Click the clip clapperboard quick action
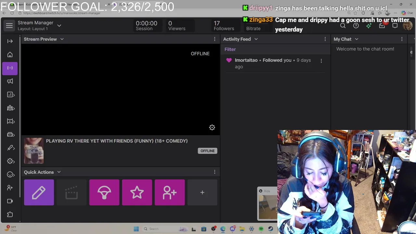Image resolution: width=416 pixels, height=234 pixels. coord(71,192)
